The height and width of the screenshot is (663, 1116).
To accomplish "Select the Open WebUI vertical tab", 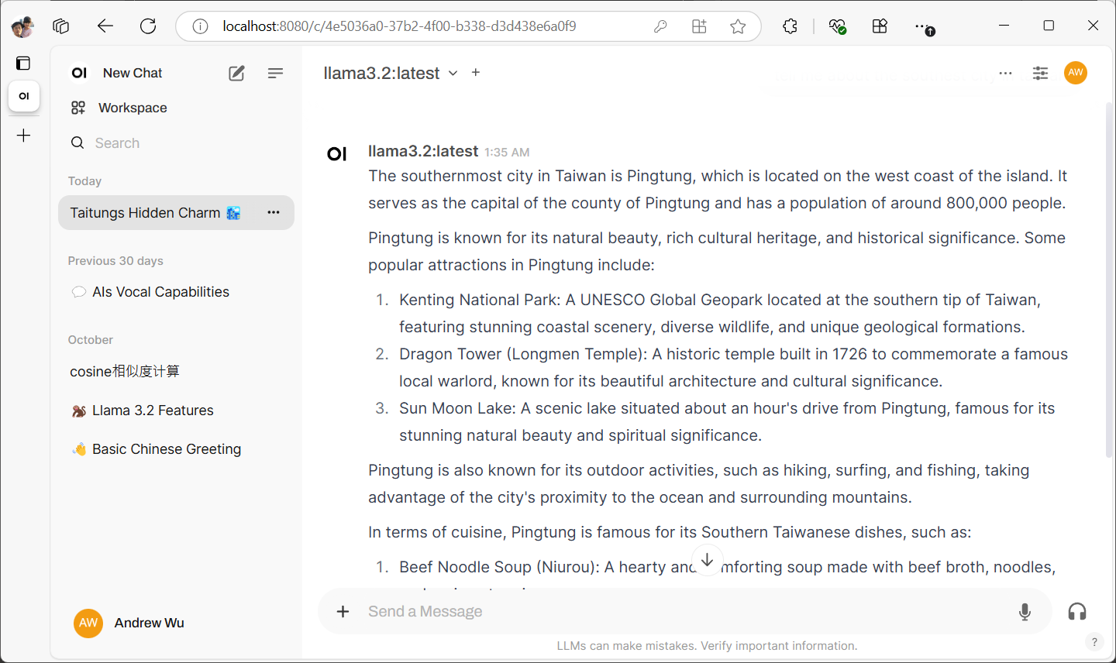I will 24,96.
